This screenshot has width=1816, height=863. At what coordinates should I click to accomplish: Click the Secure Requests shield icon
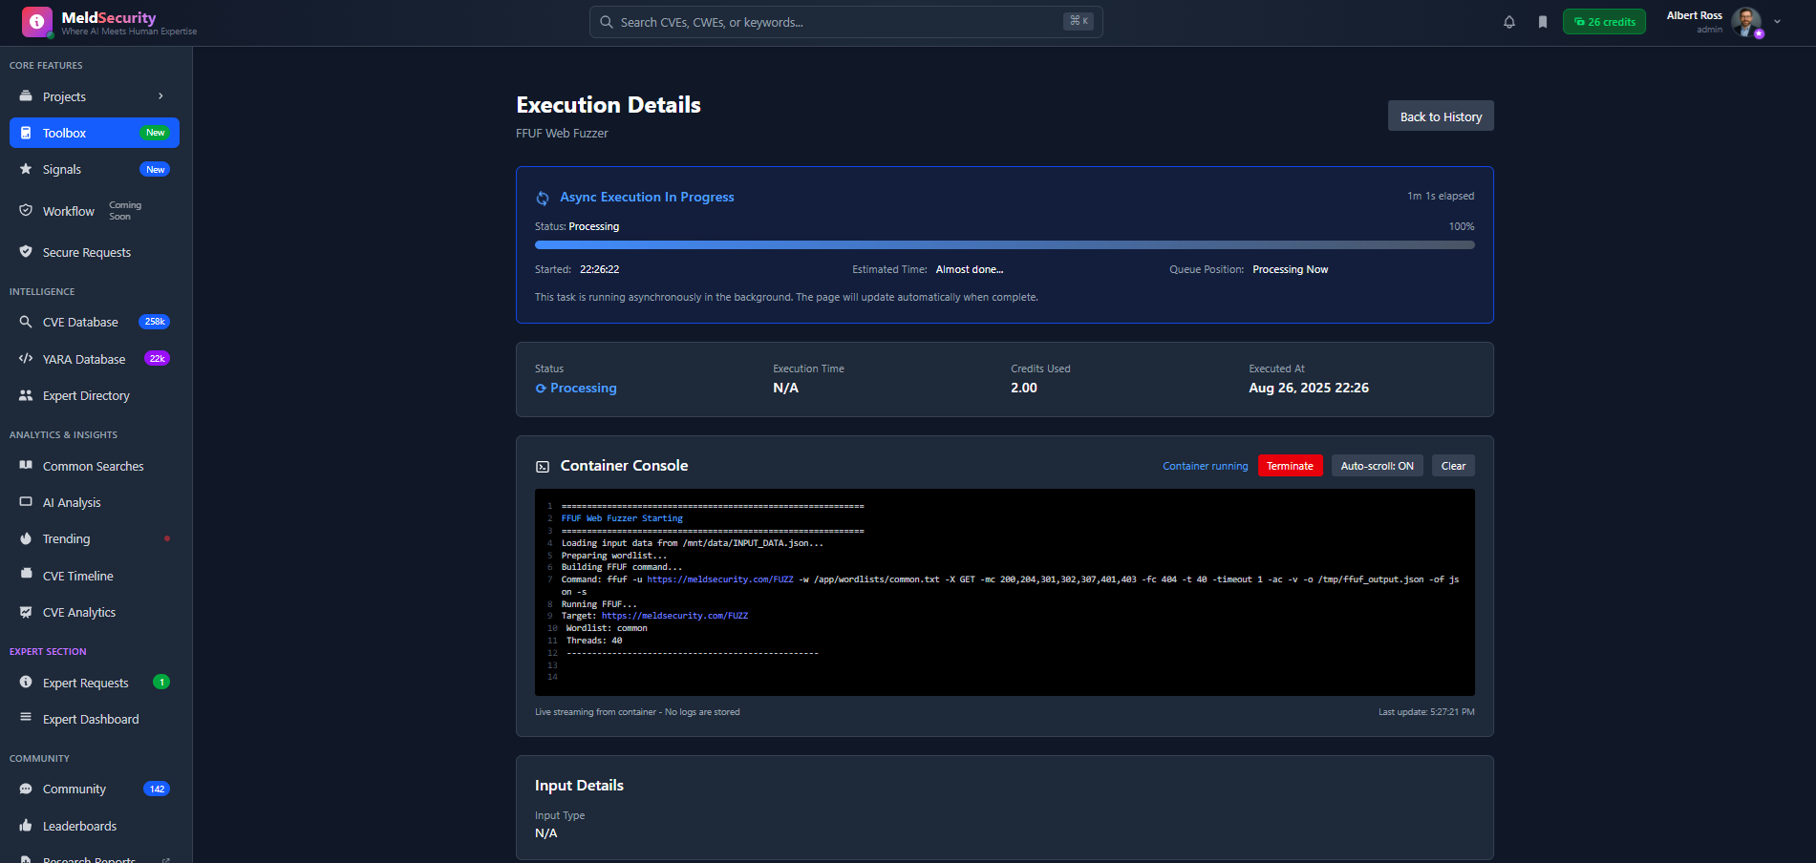point(26,252)
